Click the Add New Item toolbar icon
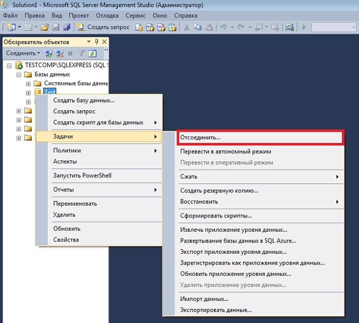 point(28,27)
